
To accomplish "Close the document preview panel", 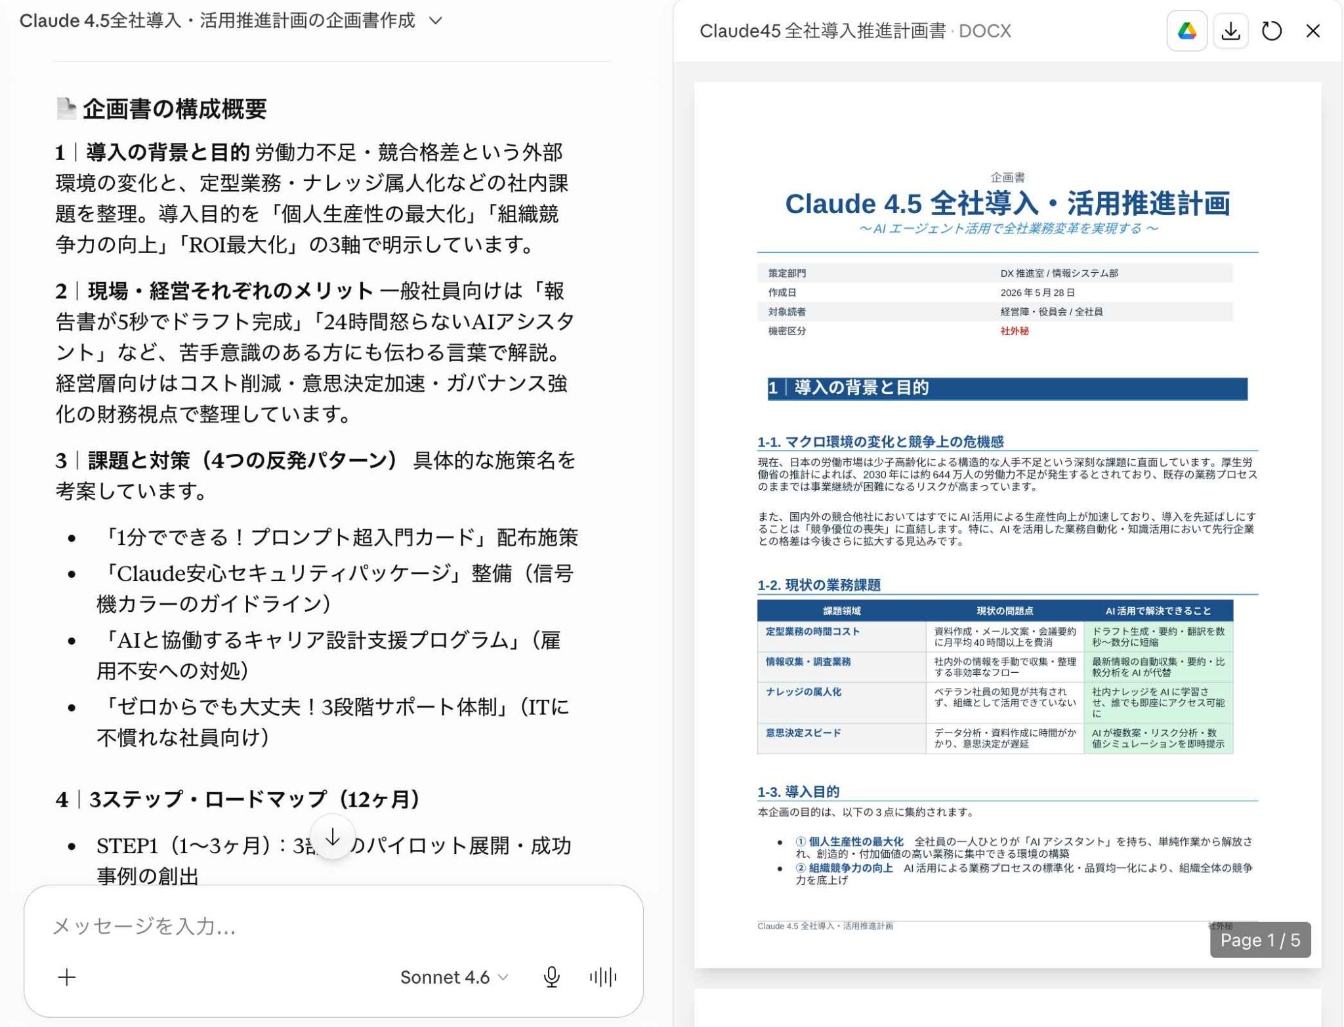I will pyautogui.click(x=1312, y=31).
